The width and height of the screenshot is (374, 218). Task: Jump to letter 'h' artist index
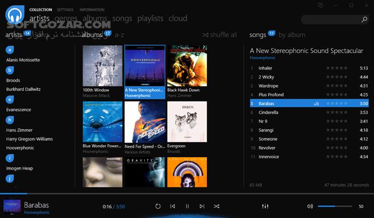pyautogui.click(x=10, y=120)
